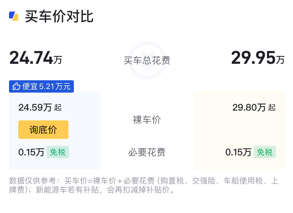This screenshot has width=293, height=213.
Task: Click the thumbs-up icon in the cheaper badge
Action: click(16, 86)
